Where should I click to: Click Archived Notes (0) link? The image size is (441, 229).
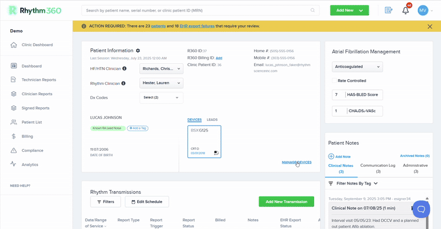tap(415, 156)
